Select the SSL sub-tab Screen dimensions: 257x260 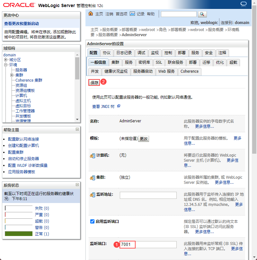point(159,62)
